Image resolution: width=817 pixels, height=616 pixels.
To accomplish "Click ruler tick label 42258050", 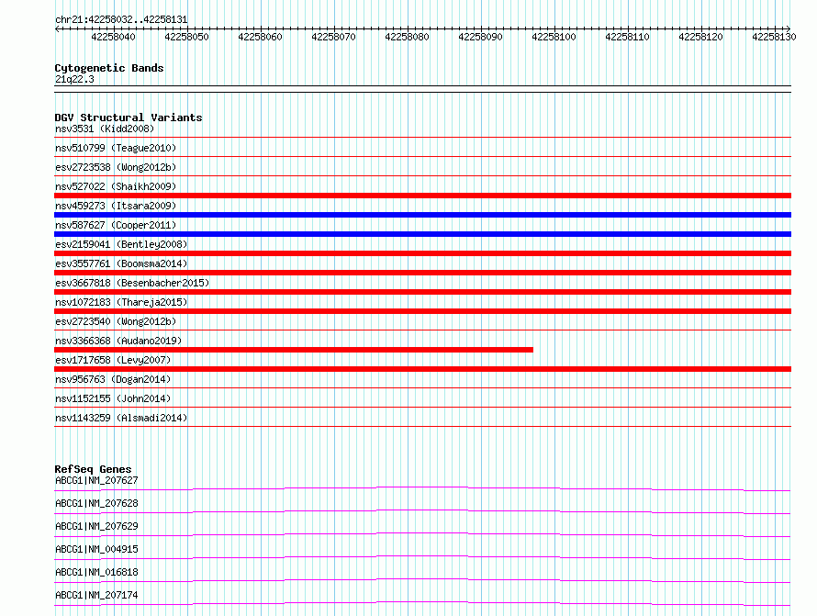I will point(186,37).
